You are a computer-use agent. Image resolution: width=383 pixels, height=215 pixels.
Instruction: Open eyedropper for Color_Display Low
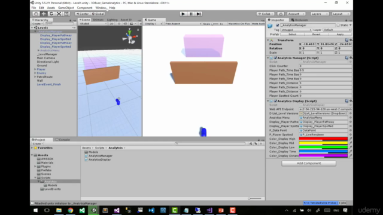coord(350,148)
